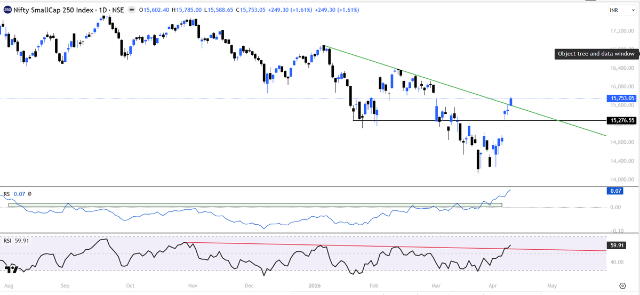Select the red trendline on RSI pane
Screen dimensions: 640x295
click(395, 246)
